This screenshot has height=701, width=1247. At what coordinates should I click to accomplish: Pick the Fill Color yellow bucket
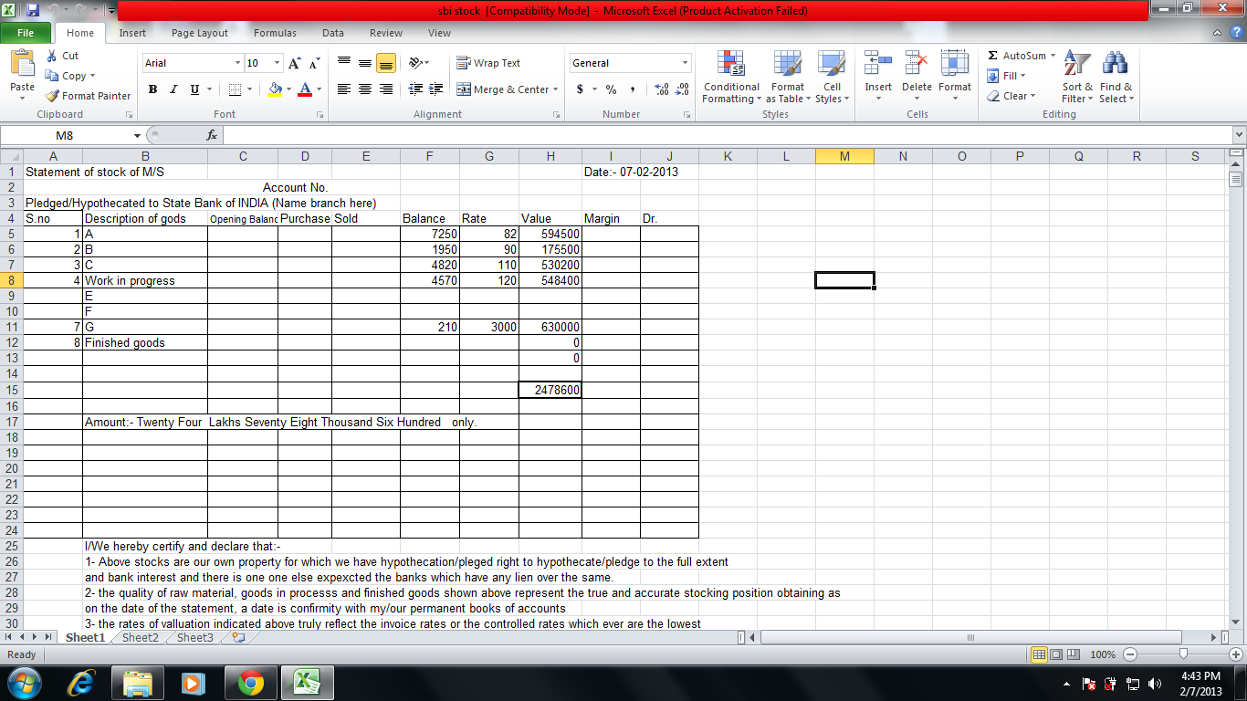[x=275, y=89]
